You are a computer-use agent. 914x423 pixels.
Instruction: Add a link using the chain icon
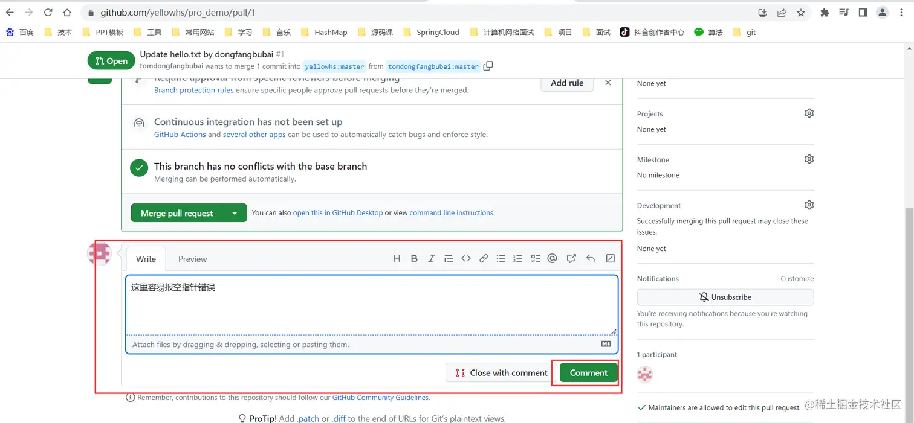484,258
